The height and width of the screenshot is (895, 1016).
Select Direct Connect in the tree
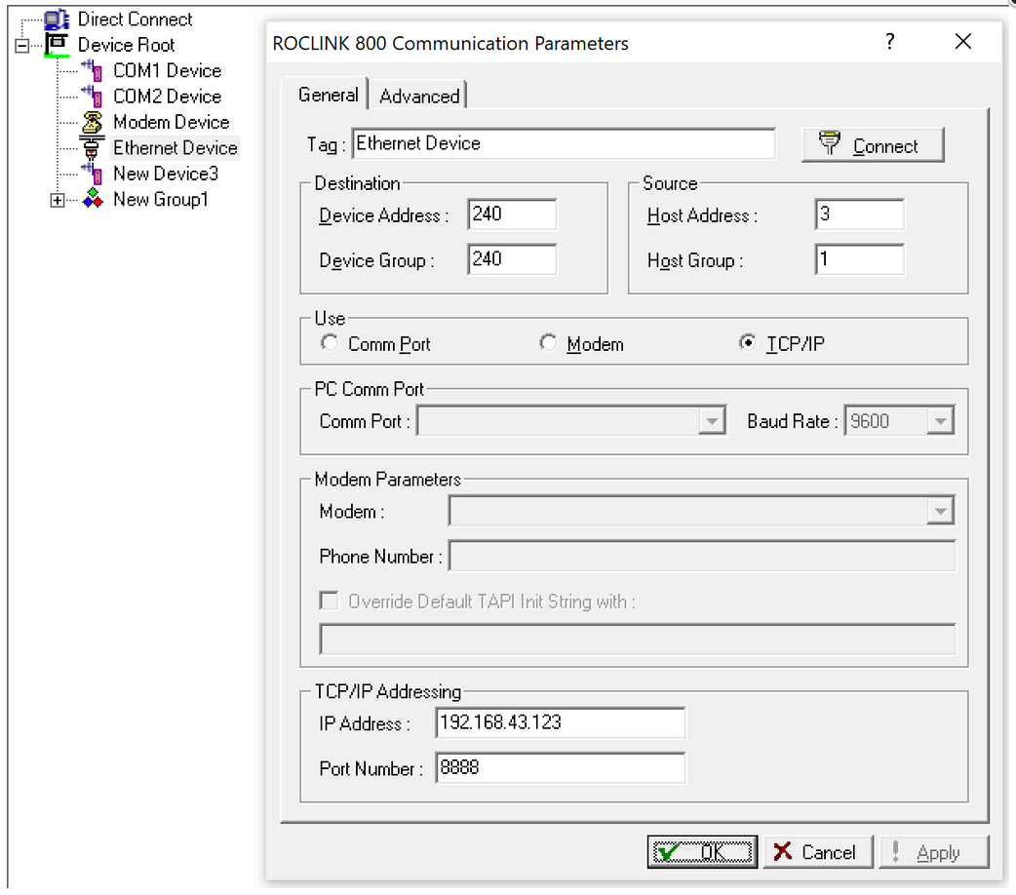(135, 19)
